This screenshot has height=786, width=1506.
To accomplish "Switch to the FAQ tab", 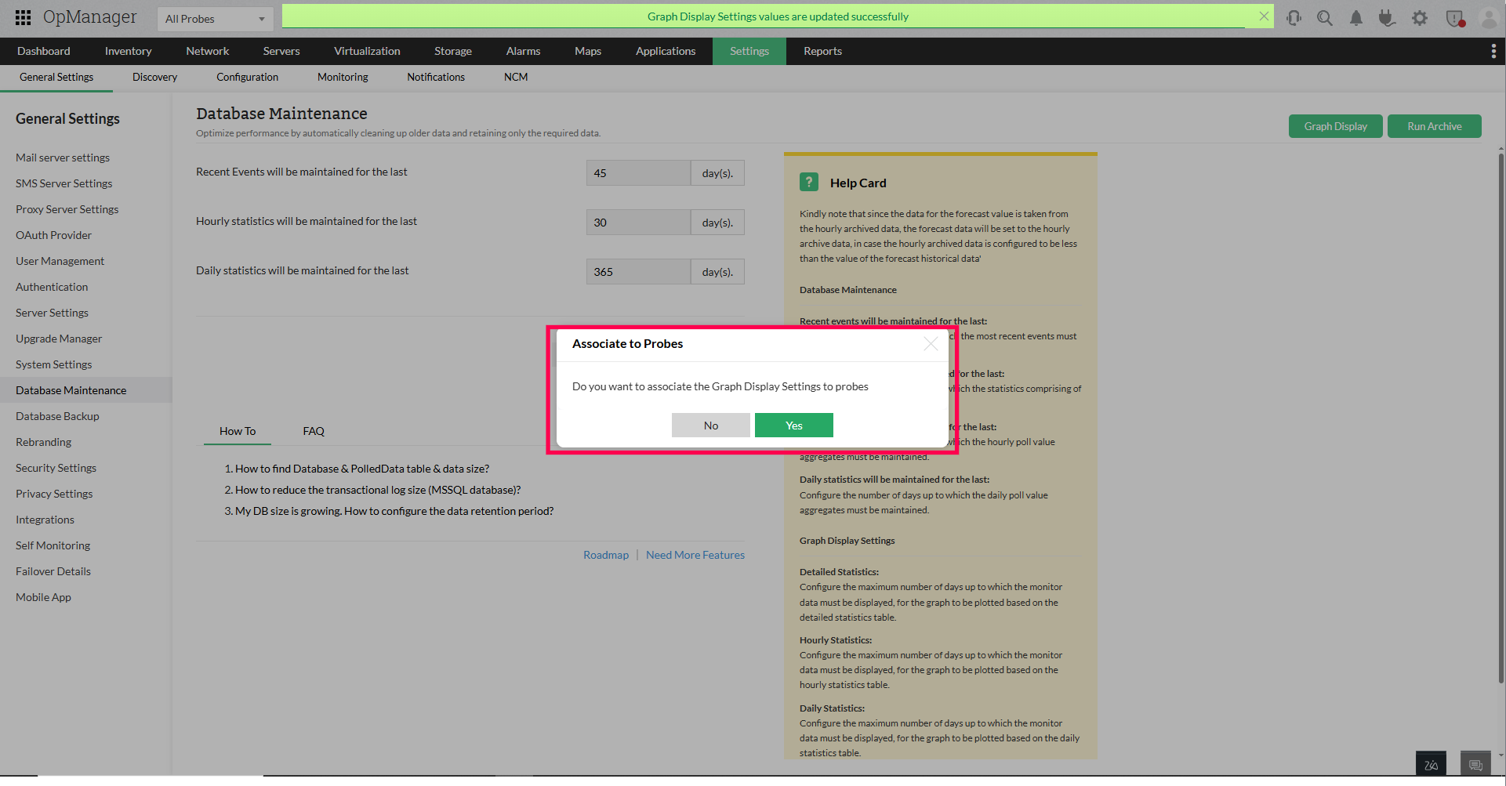I will click(x=313, y=430).
